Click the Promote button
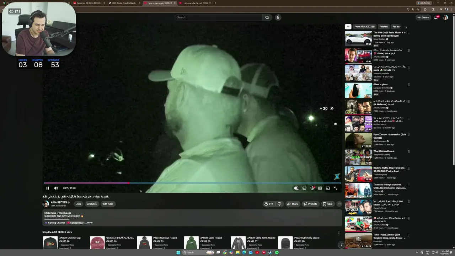 click(x=310, y=204)
